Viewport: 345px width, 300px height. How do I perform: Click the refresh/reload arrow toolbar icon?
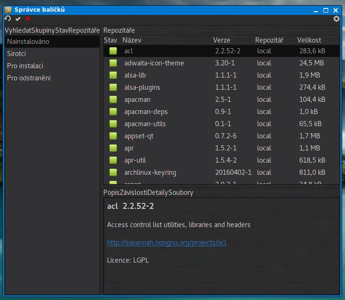7,19
